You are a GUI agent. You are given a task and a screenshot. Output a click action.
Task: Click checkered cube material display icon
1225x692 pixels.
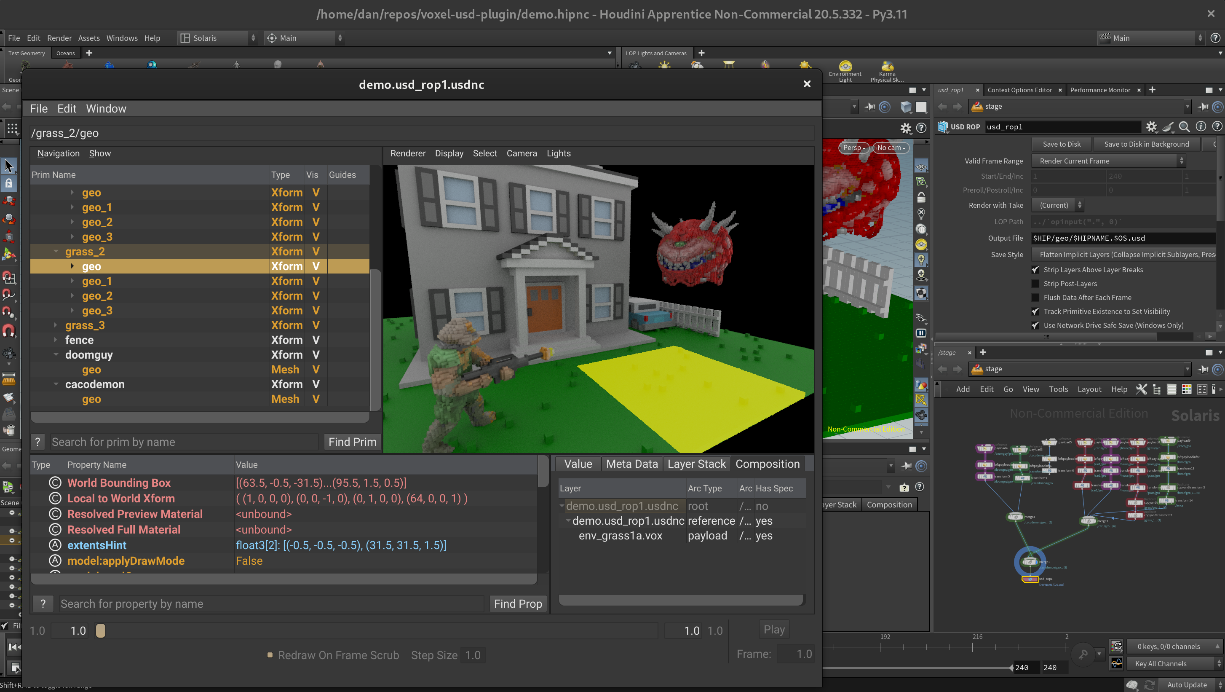click(x=921, y=293)
